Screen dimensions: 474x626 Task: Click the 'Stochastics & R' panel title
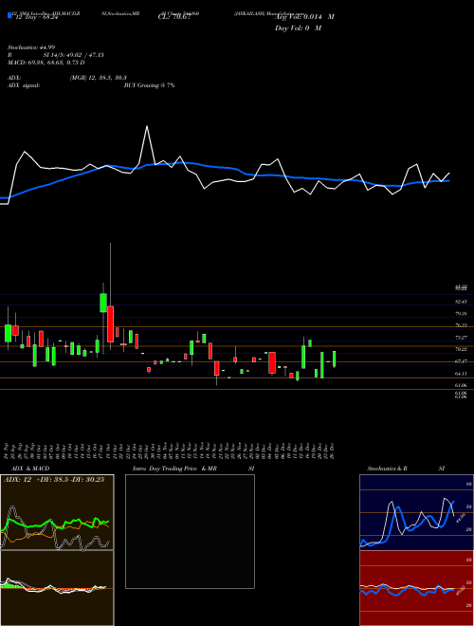pyautogui.click(x=387, y=469)
